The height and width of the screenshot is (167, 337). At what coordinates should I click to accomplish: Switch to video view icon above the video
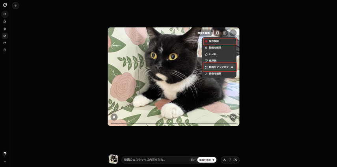click(218, 33)
